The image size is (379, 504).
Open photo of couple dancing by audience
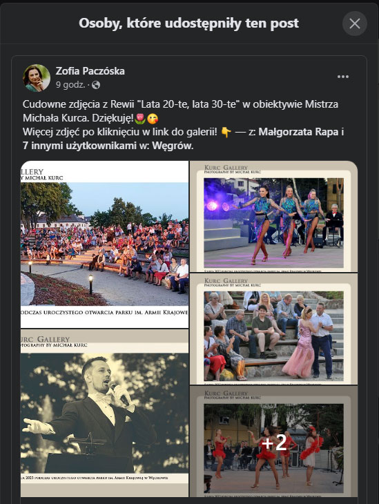pos(273,329)
